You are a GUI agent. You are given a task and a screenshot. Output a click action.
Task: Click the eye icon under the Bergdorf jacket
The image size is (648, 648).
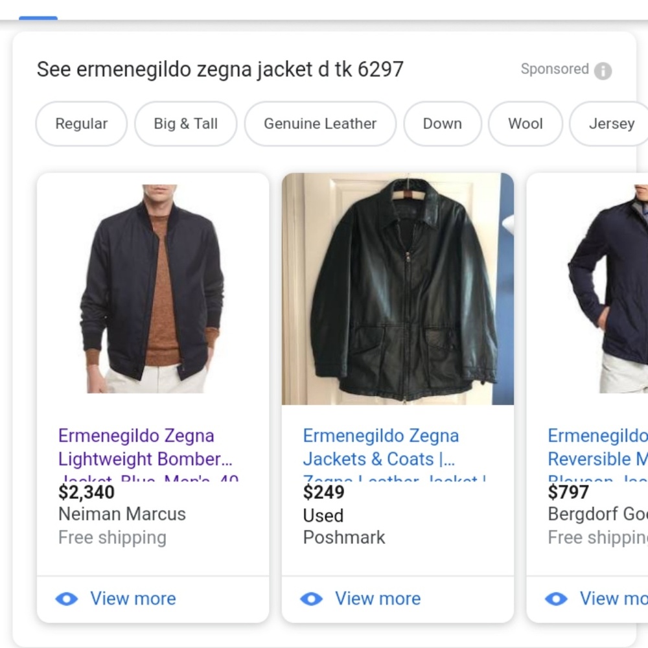click(557, 598)
